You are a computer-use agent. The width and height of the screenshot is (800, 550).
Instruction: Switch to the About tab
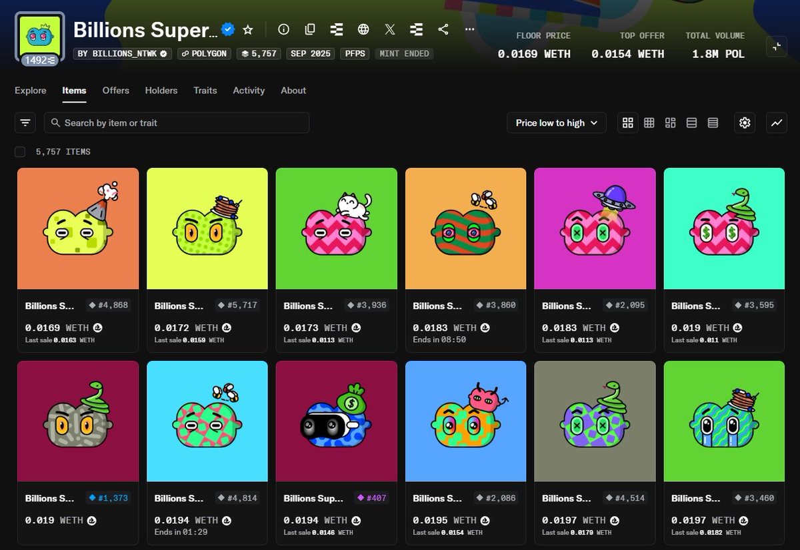point(293,91)
